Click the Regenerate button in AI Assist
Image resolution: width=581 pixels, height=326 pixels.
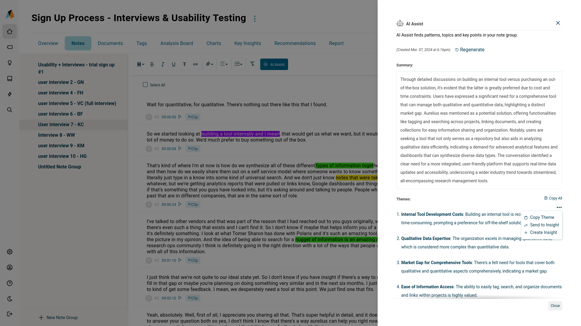click(470, 50)
